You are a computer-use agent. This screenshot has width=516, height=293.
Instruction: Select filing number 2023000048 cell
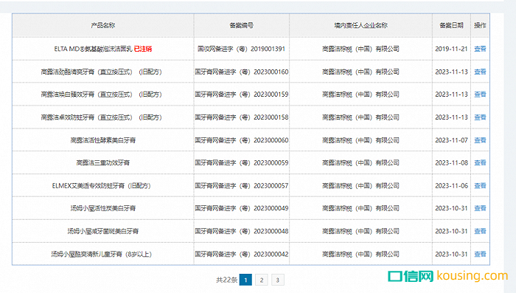[242, 231]
